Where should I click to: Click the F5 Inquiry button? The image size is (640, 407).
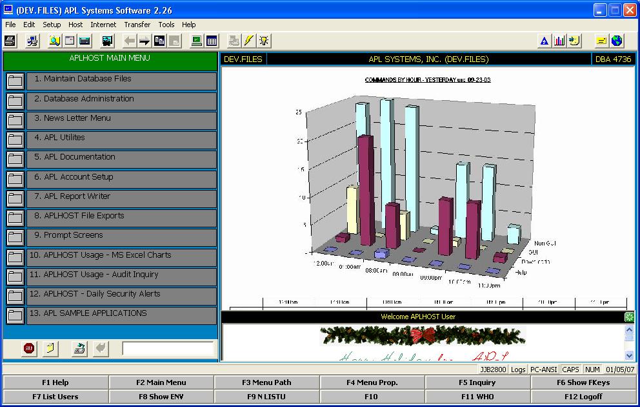(477, 382)
